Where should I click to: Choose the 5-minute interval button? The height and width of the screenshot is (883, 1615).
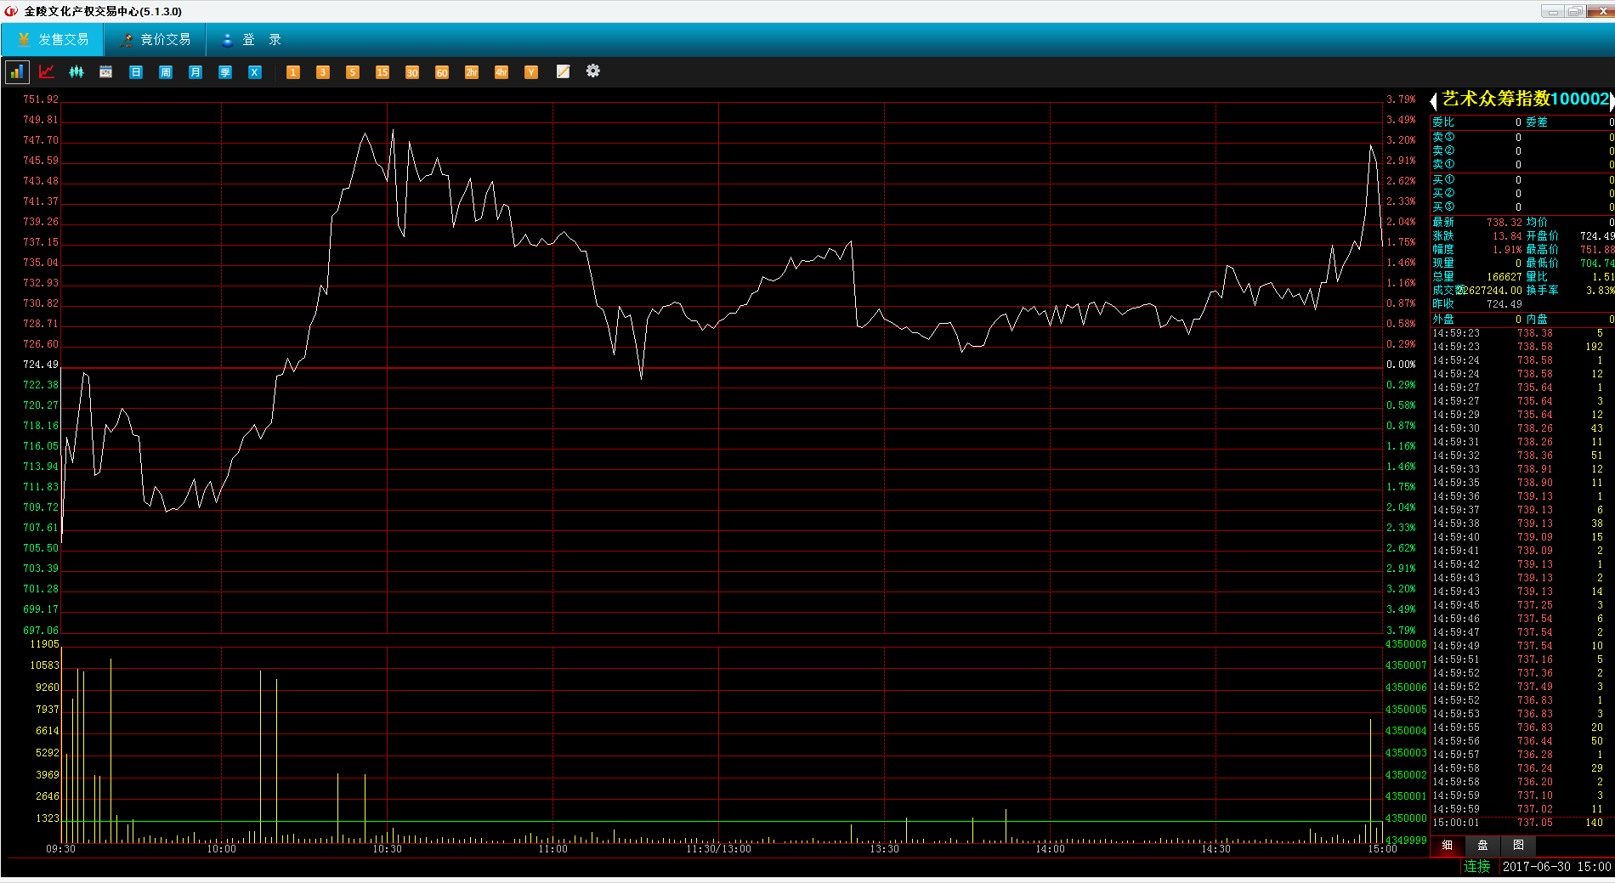point(353,72)
